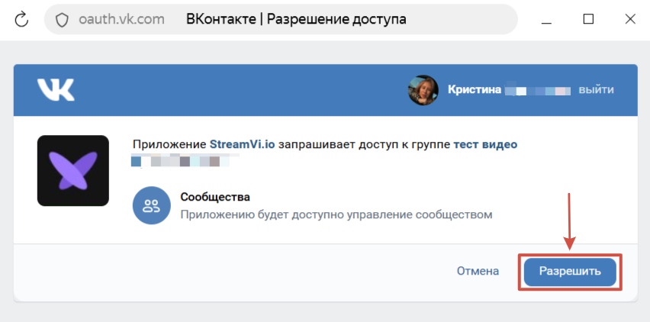Screen dimensions: 650x322
Task: Open the StreamVi.io application link
Action: (242, 145)
